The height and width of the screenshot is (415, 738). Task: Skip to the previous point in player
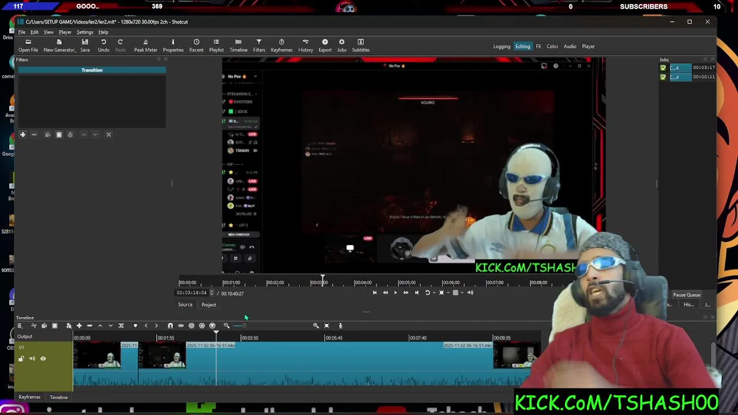point(375,293)
